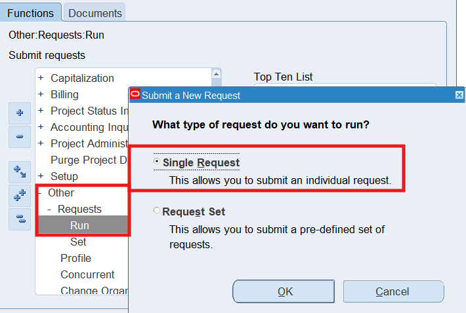Click the Expand All Children button
The height and width of the screenshot is (313, 466).
tap(19, 172)
